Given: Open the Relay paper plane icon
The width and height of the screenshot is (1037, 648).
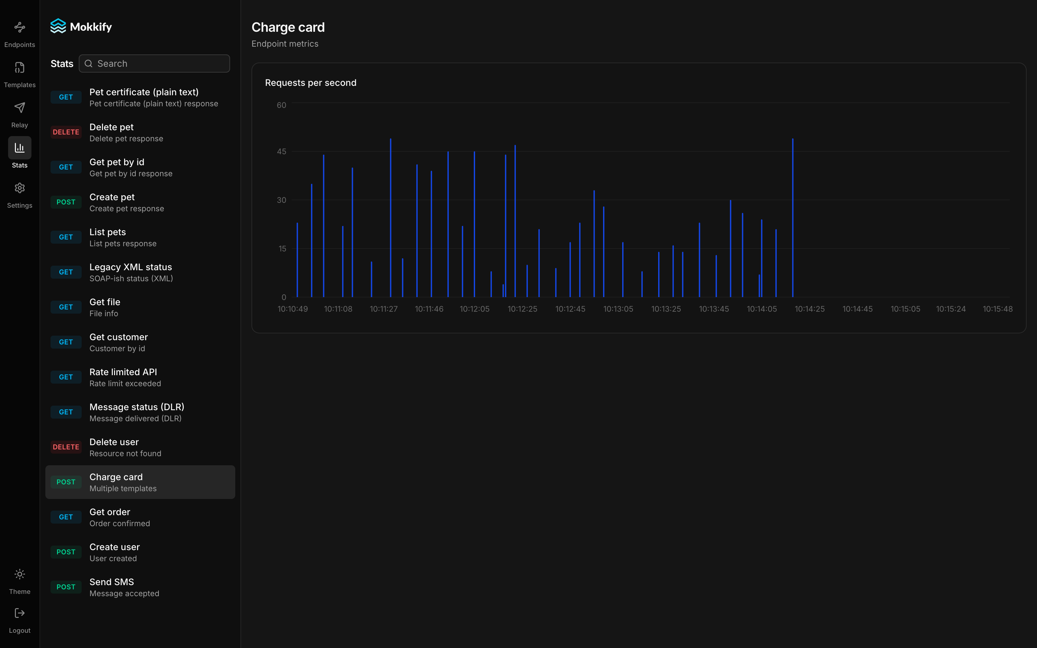Looking at the screenshot, I should pos(20,108).
